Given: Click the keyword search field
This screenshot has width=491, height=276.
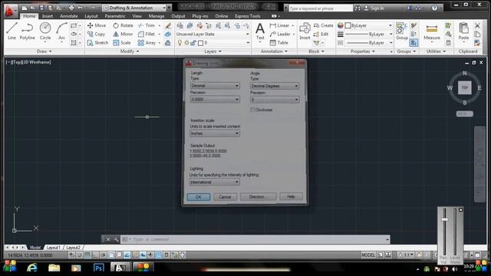Looking at the screenshot, I should (320, 8).
